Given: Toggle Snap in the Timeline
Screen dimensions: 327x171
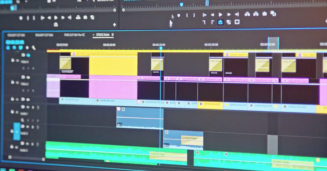Looking at the screenshot, I should click(x=14, y=48).
